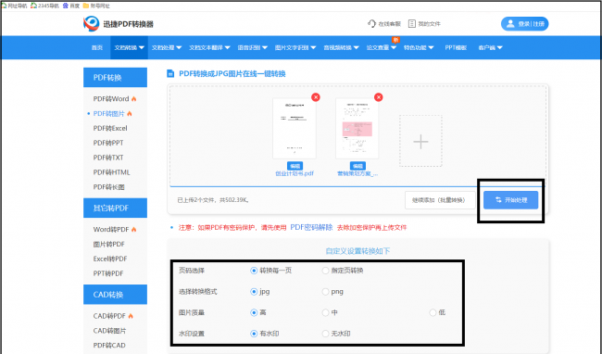Click the 在线客服 text link
602x354 pixels.
389,24
